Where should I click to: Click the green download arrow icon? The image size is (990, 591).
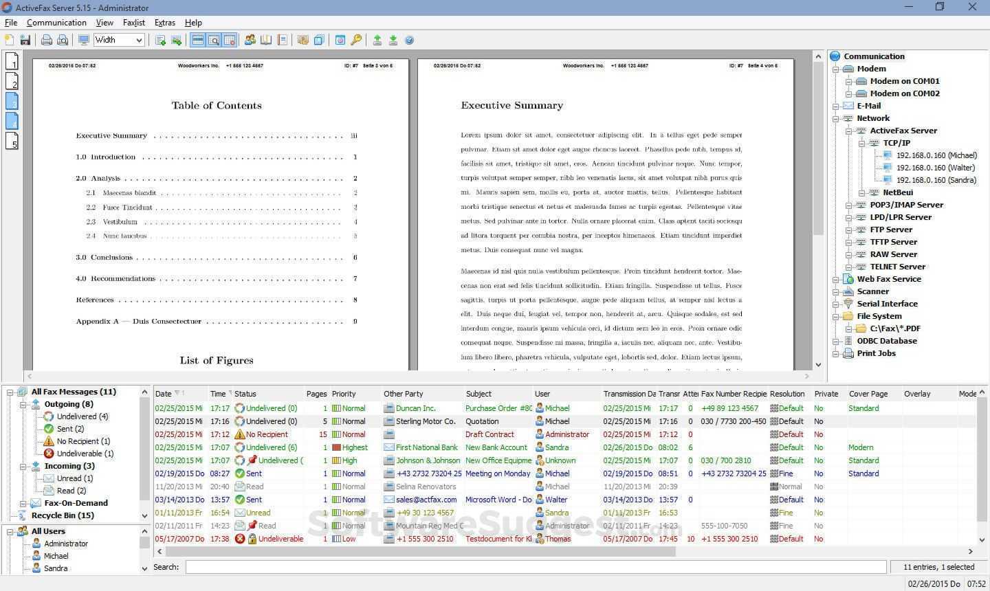[x=393, y=40]
